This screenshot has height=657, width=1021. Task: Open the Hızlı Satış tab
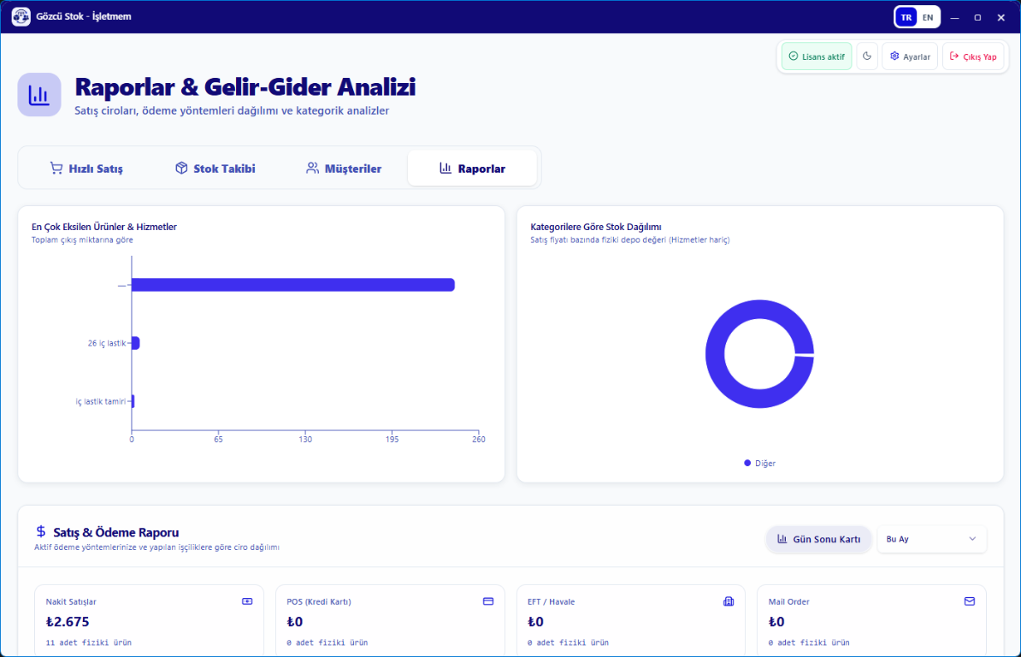(86, 169)
